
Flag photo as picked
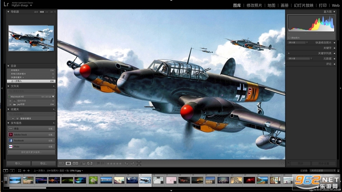click(x=98, y=163)
